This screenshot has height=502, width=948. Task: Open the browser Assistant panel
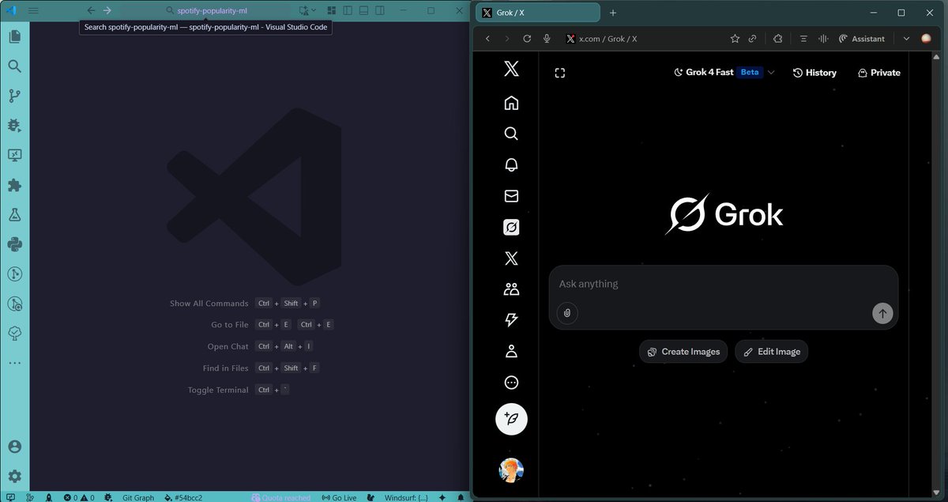tap(862, 39)
